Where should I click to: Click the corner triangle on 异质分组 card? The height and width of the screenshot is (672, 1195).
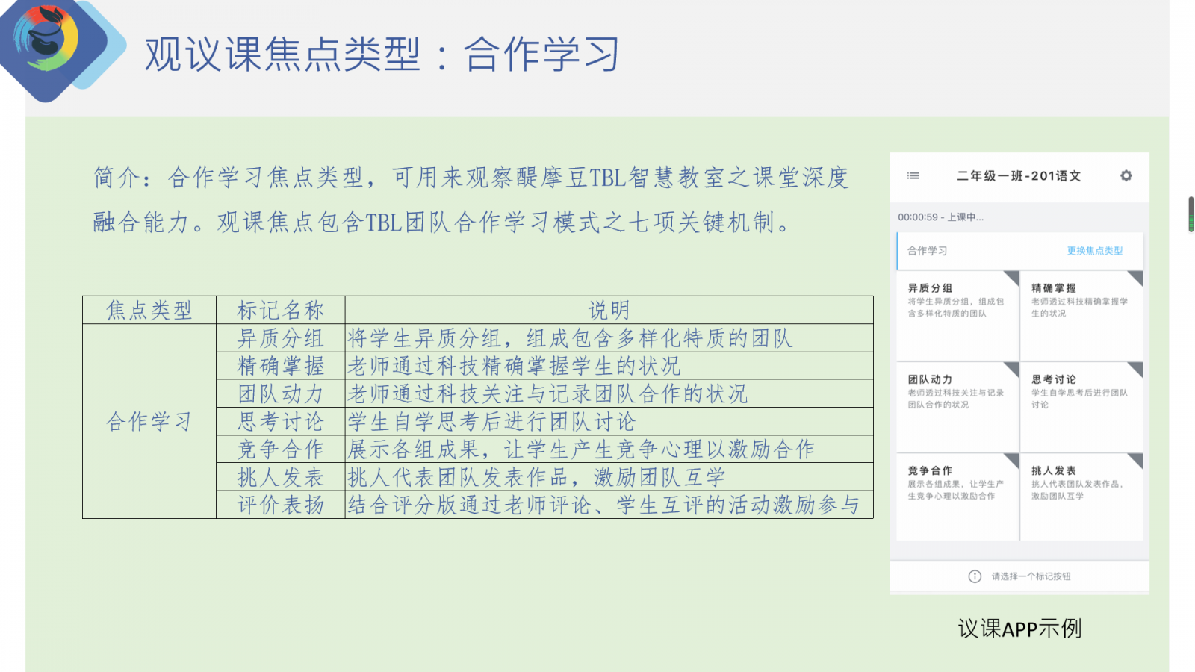point(1013,277)
